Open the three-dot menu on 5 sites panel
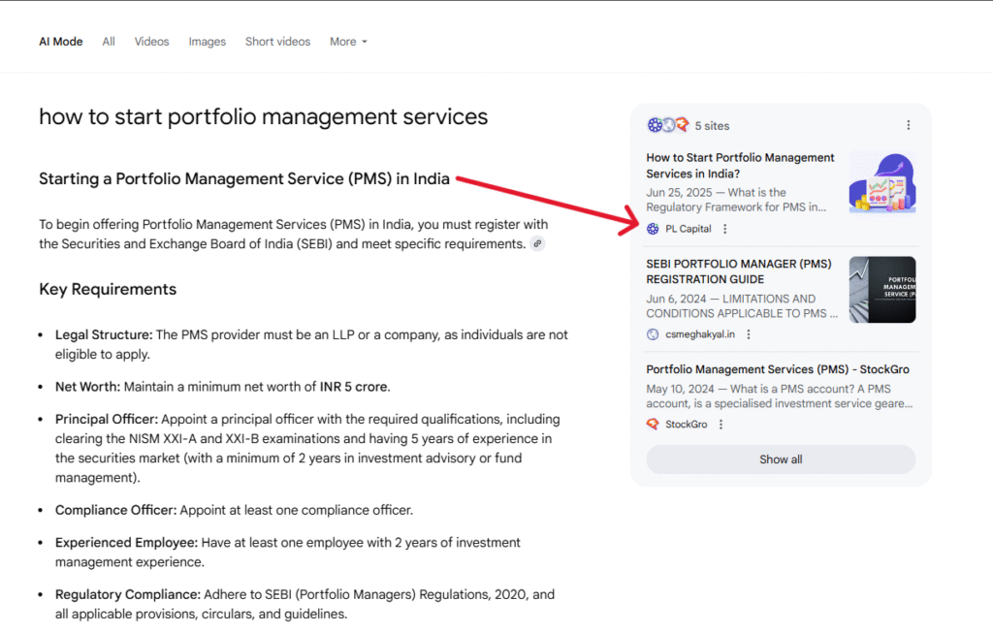Image resolution: width=993 pixels, height=633 pixels. click(x=909, y=125)
